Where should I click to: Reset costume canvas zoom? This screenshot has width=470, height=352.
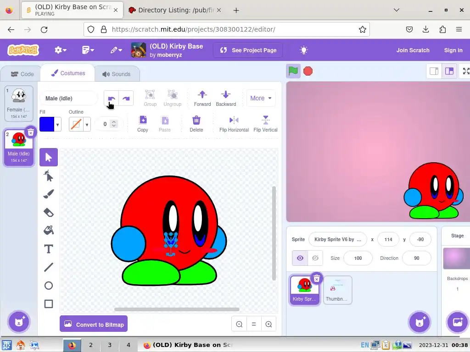(254, 324)
